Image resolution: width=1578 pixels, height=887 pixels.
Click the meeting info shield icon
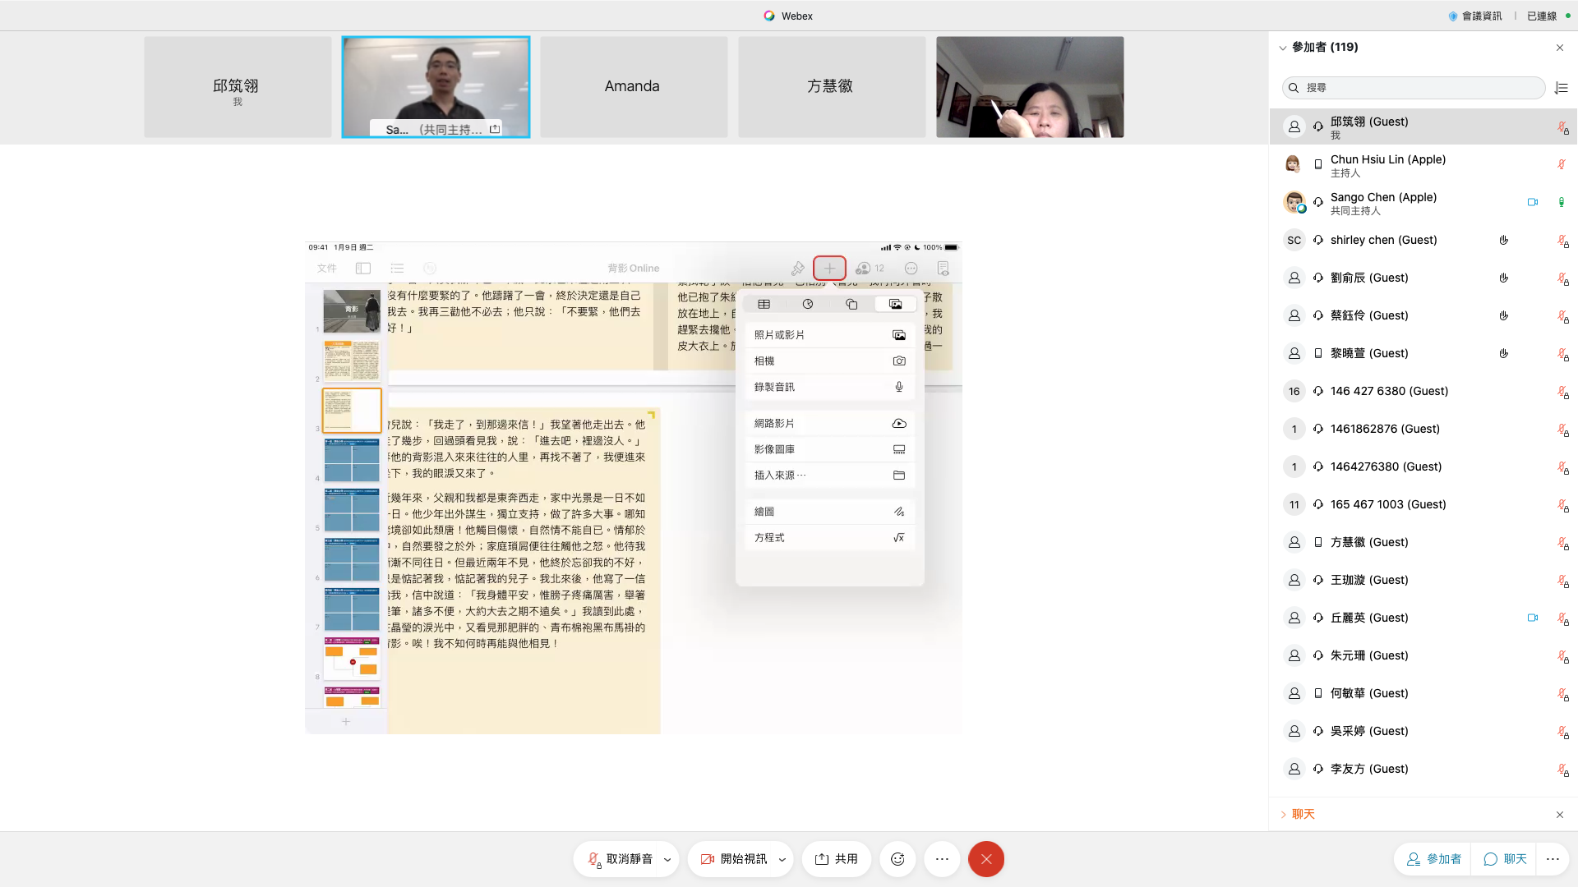[1453, 16]
